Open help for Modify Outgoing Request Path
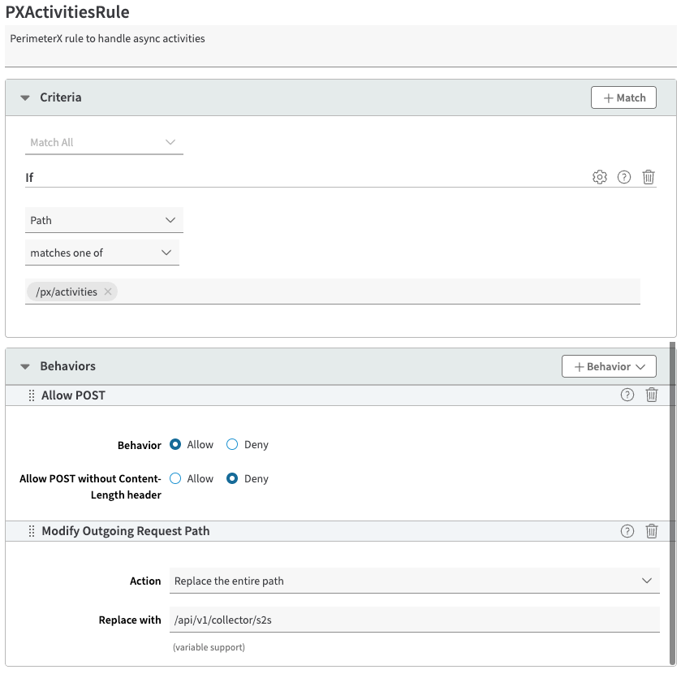 click(627, 531)
